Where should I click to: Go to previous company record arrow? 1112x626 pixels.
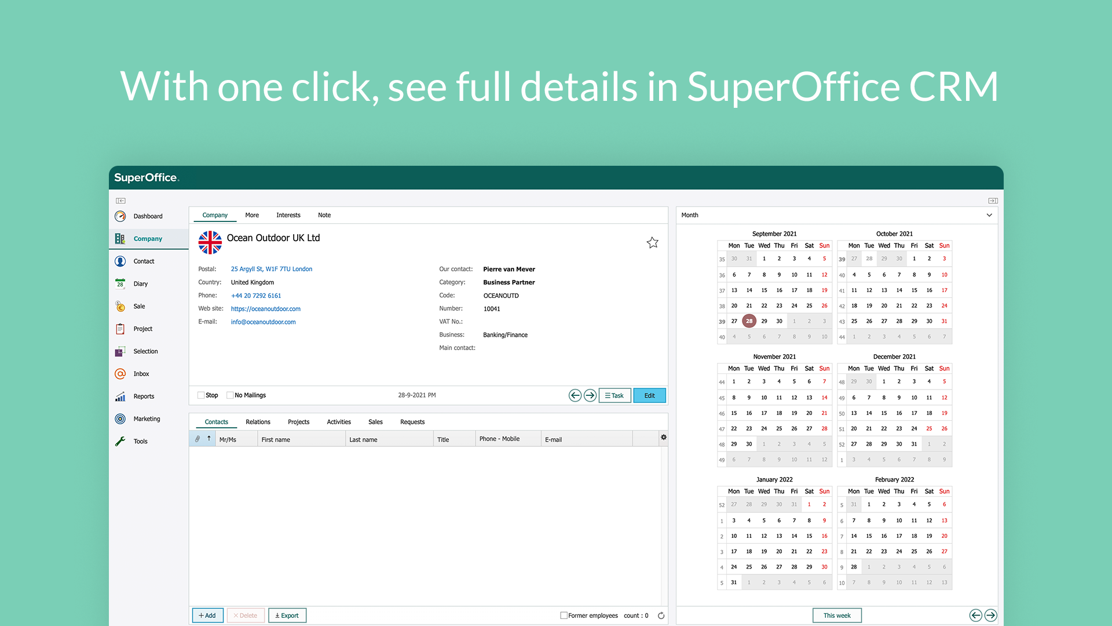coord(575,395)
